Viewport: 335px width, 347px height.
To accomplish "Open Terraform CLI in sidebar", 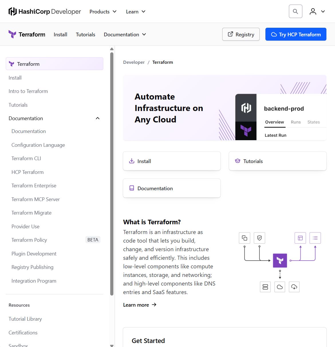I will [x=26, y=158].
